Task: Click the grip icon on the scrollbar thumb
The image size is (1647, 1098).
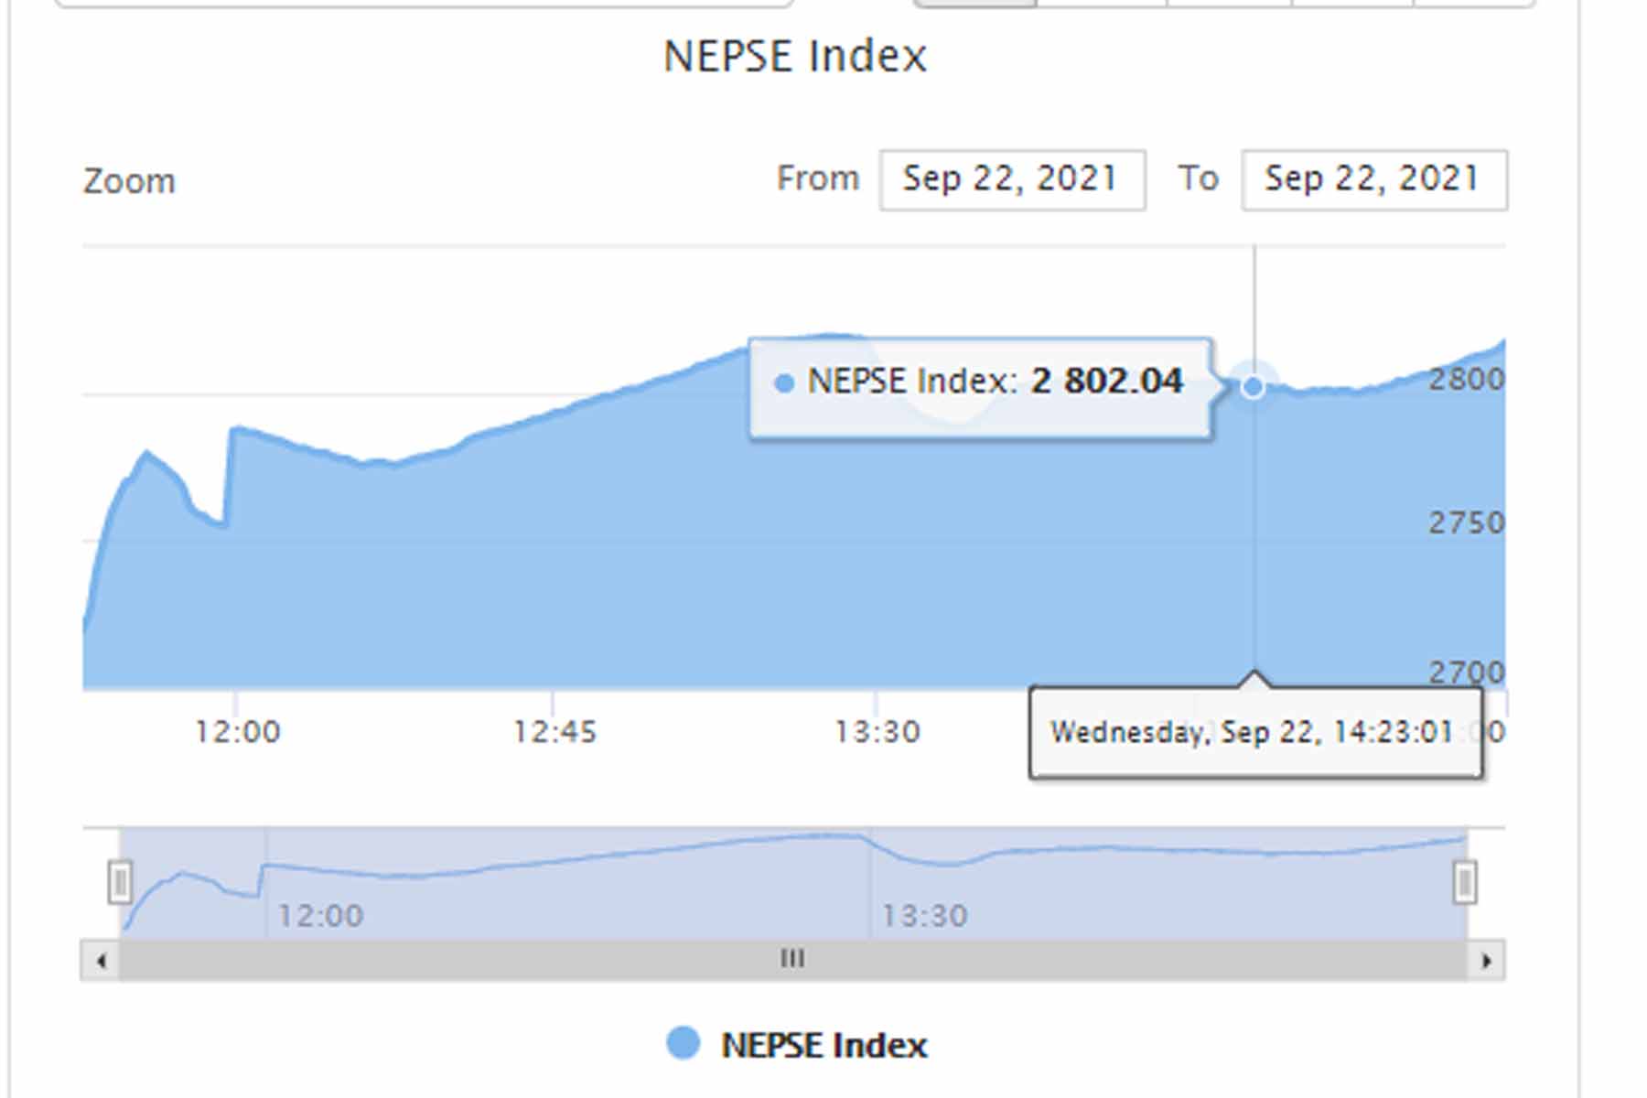Action: pos(792,959)
